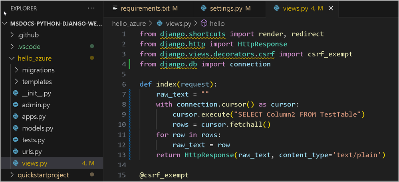
Task: Collapse the MSDOCS-PYTHON-DJANGO project root
Action: [5, 23]
